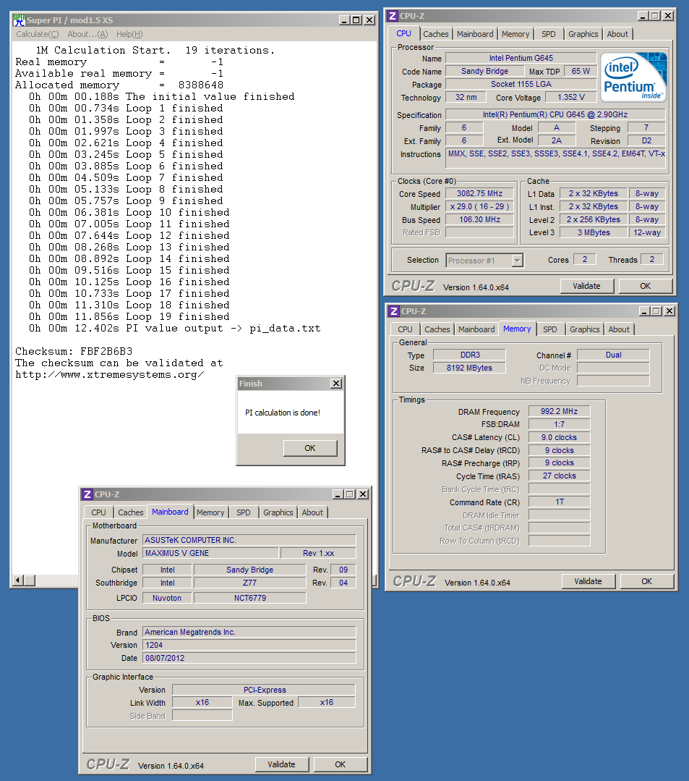Open SPD tab in the top CPU-Z window
The width and height of the screenshot is (689, 781).
coord(549,34)
